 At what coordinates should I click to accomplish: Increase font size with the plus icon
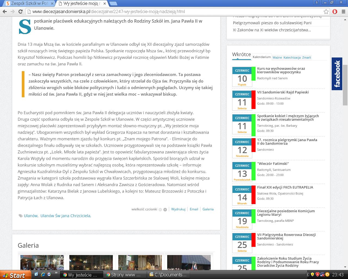point(165,210)
